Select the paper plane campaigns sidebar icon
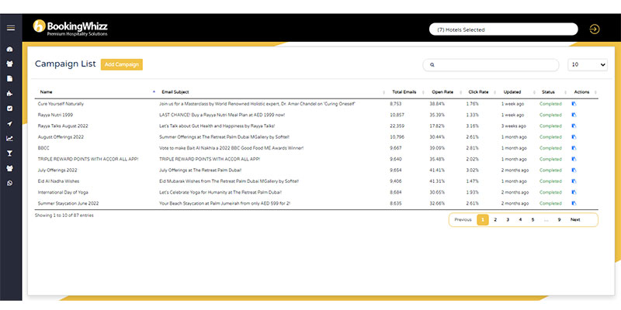This screenshot has height=310, width=621. coord(10,123)
